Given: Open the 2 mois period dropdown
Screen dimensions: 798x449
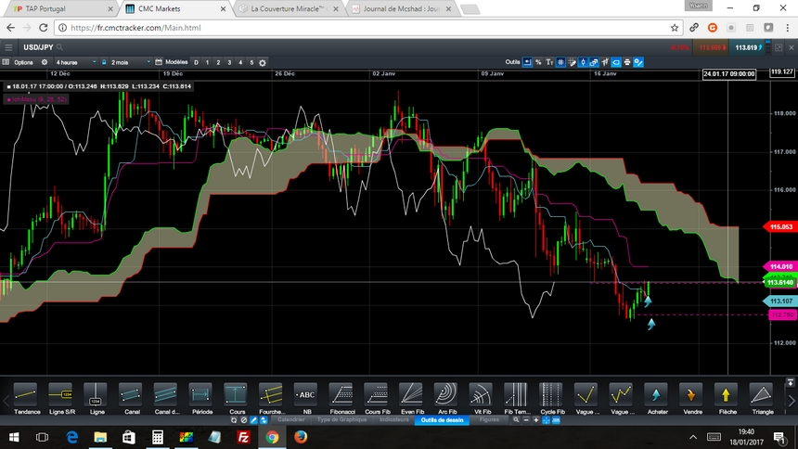Looking at the screenshot, I should (130, 62).
